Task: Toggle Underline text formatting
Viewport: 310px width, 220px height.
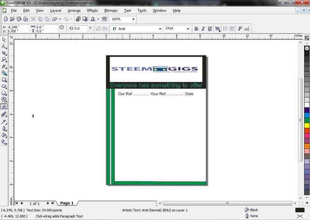Action: click(210, 29)
